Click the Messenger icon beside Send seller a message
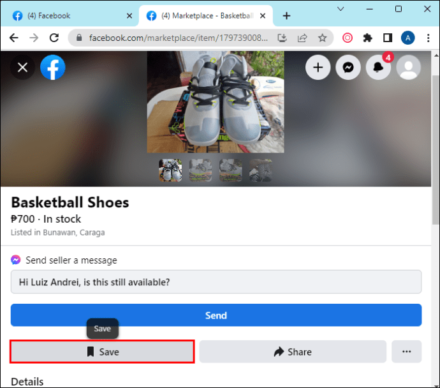Viewport: 440px width, 388px height. point(16,260)
